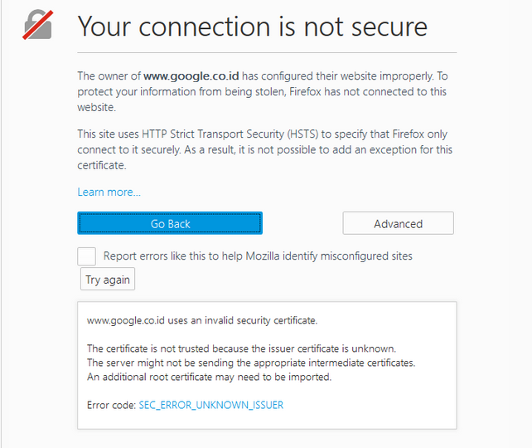This screenshot has width=532, height=448.
Task: Click the bold www.google.co.id domain text
Action: (191, 75)
